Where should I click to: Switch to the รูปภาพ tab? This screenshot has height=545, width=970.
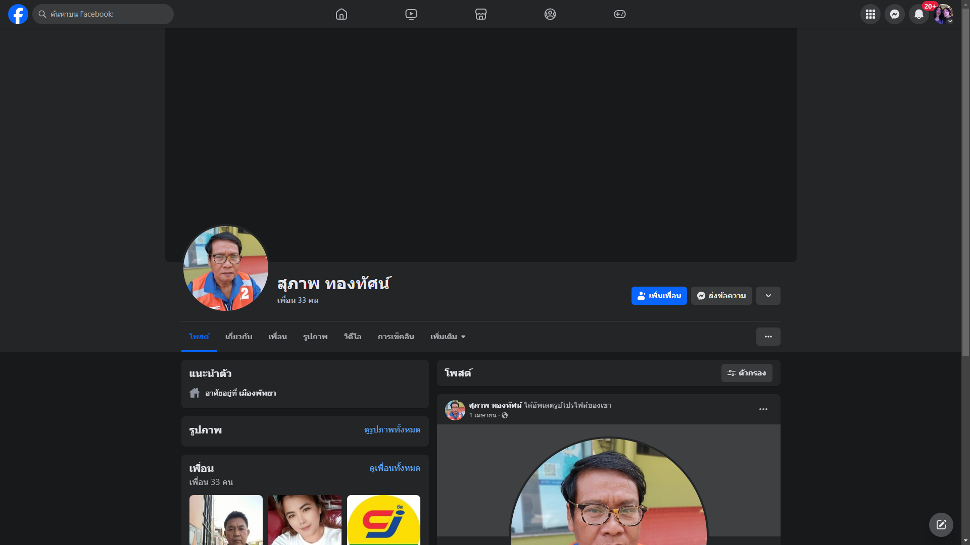point(315,337)
